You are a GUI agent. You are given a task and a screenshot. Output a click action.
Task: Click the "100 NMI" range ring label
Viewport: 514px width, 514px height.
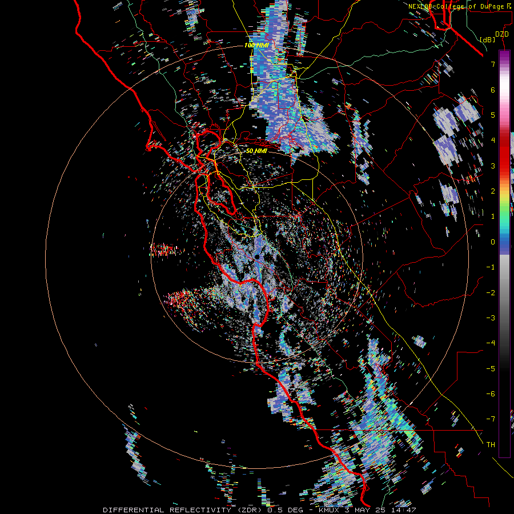coord(256,45)
